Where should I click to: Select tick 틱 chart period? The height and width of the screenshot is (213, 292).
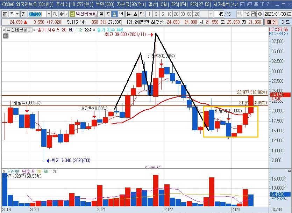coord(142,14)
